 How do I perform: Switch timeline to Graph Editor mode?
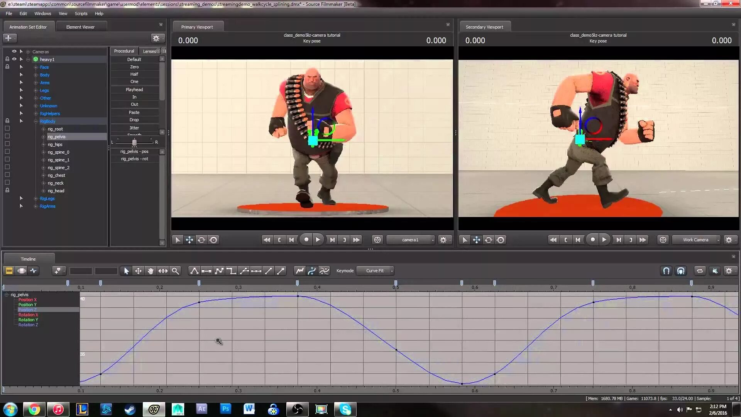click(x=34, y=271)
